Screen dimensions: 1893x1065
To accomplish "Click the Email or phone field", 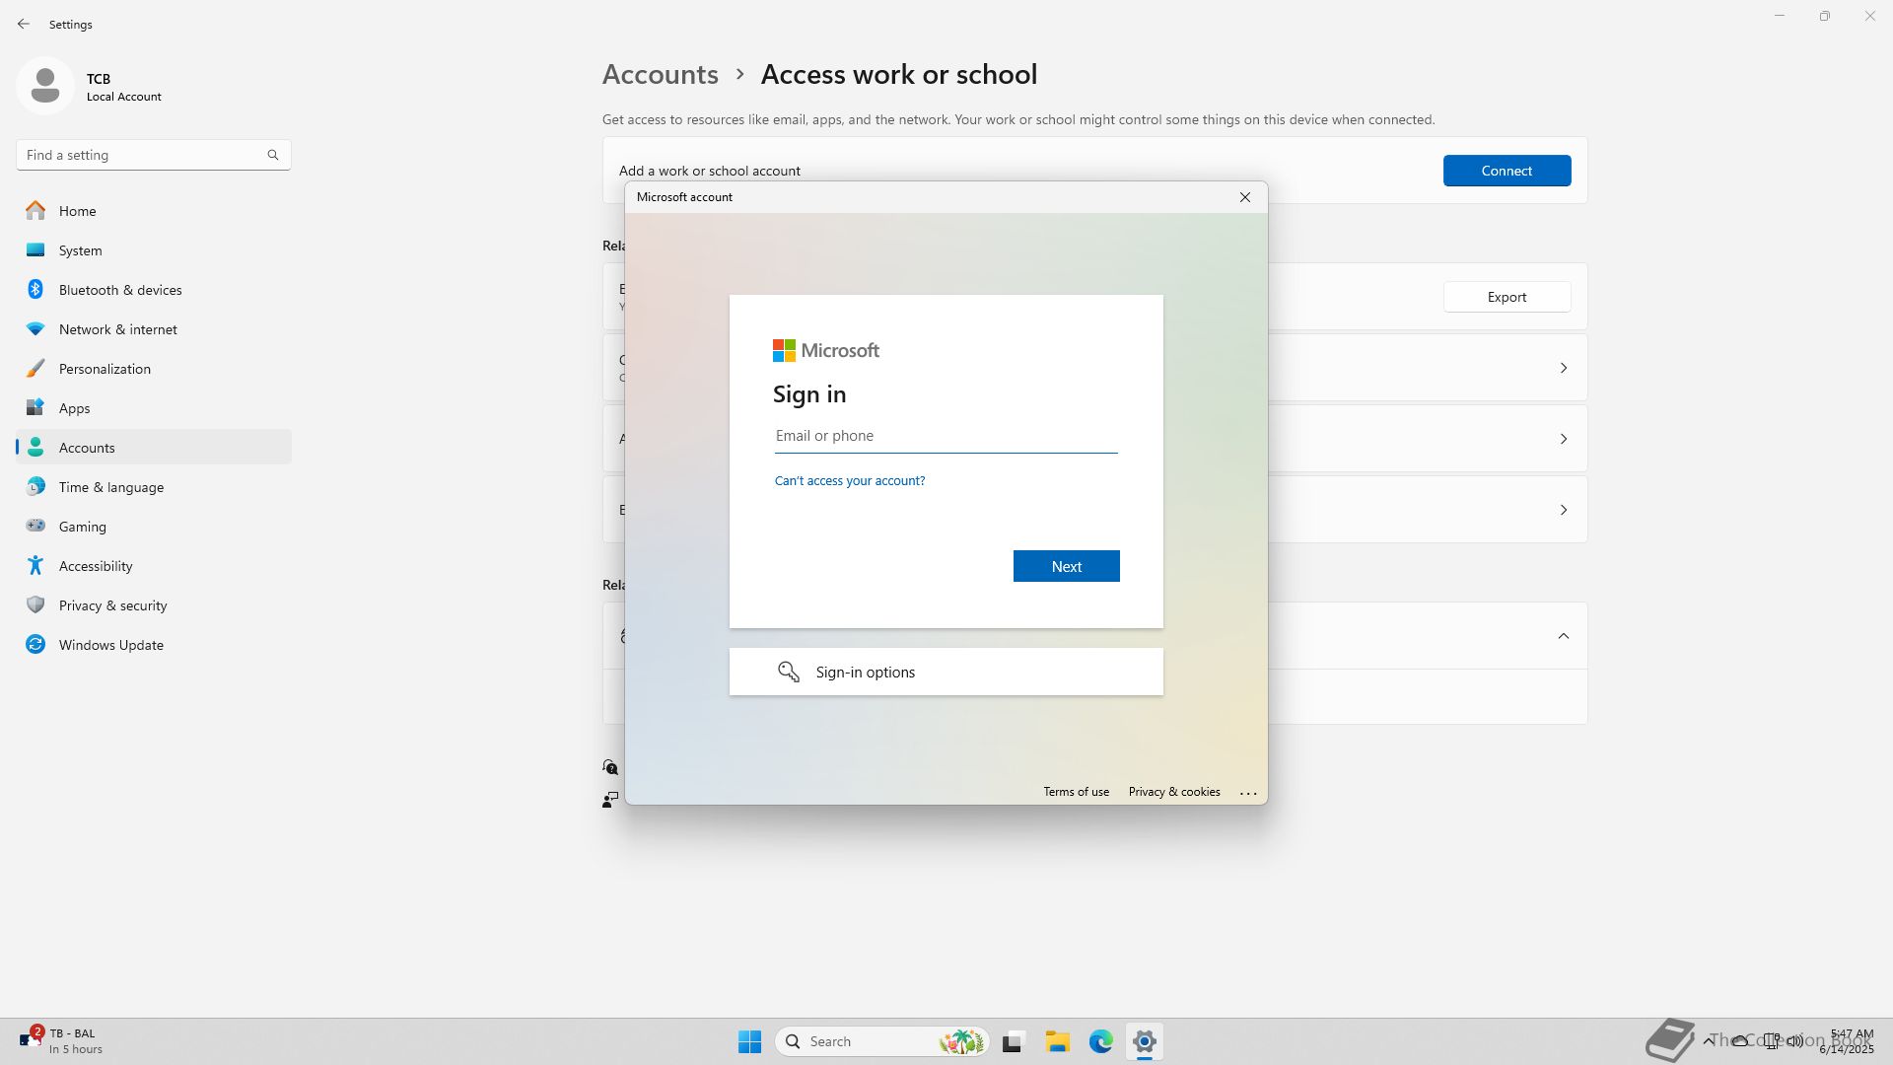I will [945, 436].
